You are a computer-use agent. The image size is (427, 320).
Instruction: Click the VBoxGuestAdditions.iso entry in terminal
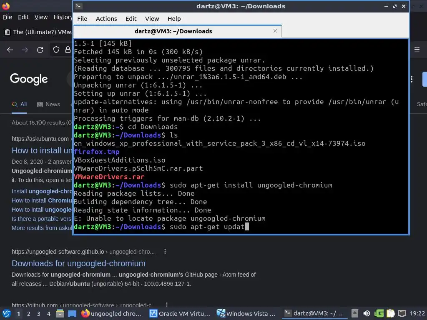(x=120, y=160)
